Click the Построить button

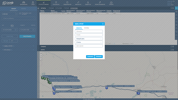click(27, 36)
